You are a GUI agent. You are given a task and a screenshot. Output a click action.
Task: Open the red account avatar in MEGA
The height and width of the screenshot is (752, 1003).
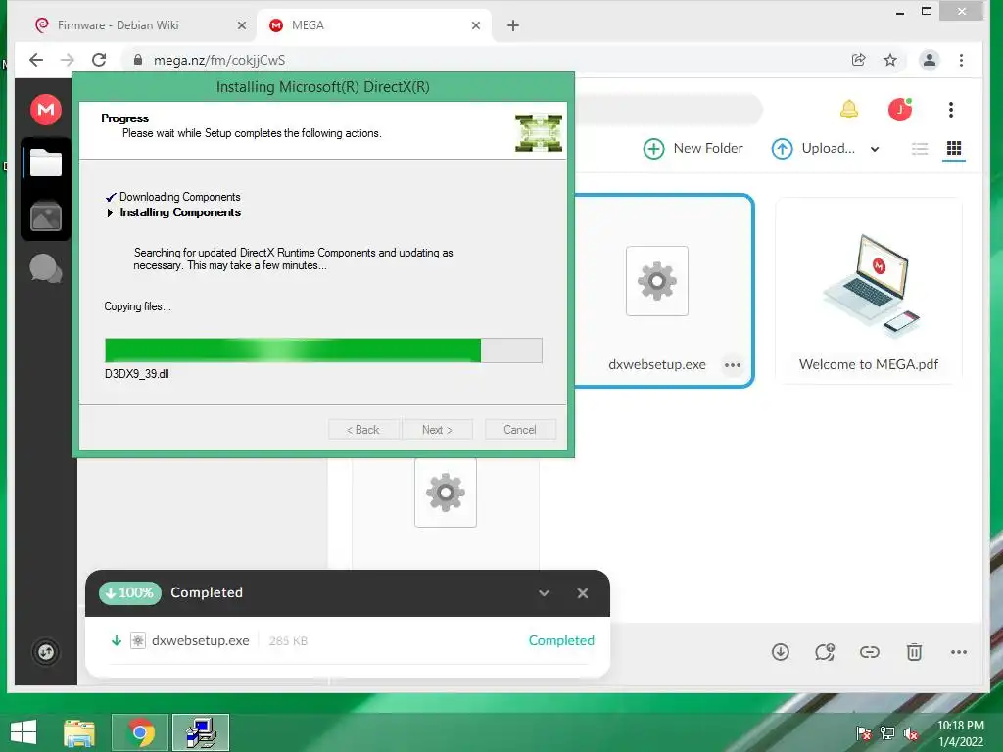(900, 110)
